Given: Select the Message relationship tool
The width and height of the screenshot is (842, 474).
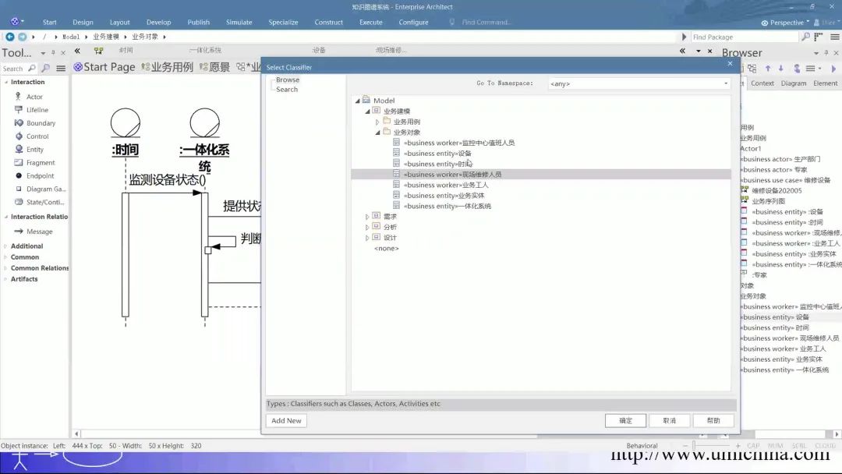Looking at the screenshot, I should [x=39, y=232].
